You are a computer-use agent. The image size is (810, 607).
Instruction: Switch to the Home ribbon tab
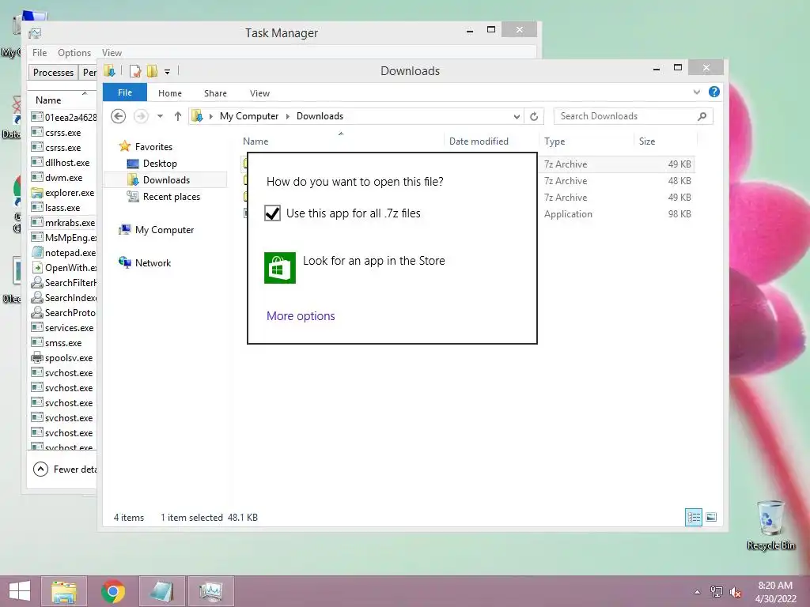tap(170, 93)
